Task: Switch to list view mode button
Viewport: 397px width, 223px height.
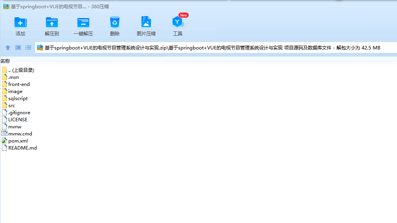Action: [x=28, y=48]
